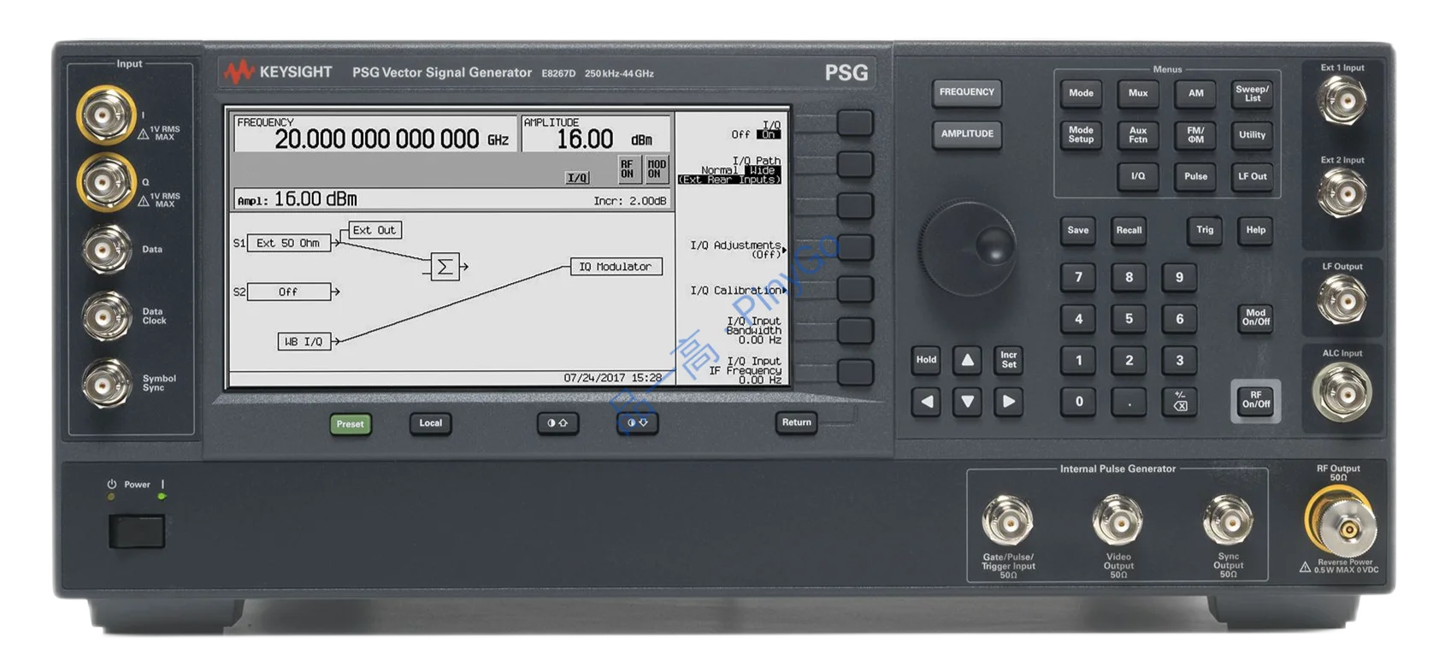Tap numeric key 4

coord(1078,319)
